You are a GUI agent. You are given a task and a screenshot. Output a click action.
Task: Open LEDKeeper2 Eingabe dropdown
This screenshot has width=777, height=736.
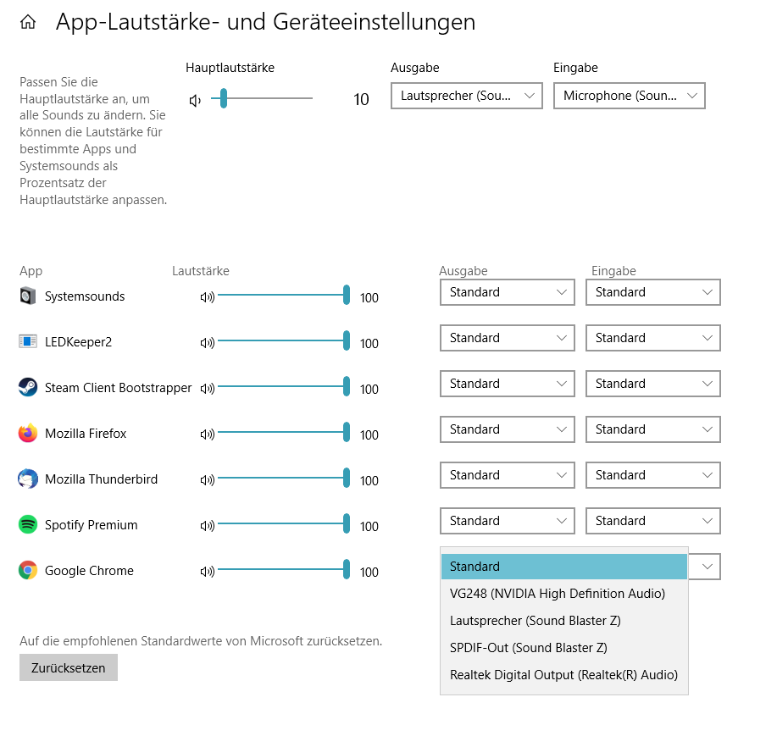pos(652,338)
